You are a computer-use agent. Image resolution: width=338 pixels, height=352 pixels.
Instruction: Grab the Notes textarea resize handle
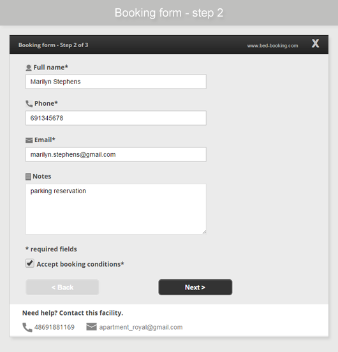pos(204,232)
